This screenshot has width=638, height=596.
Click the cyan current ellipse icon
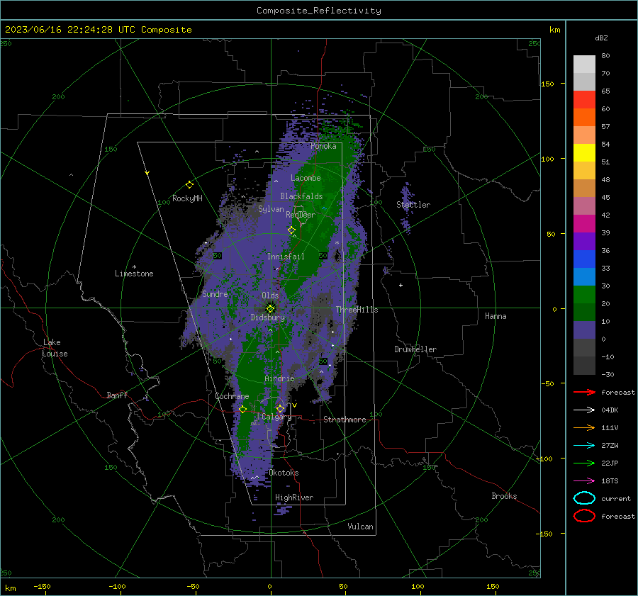tap(584, 498)
